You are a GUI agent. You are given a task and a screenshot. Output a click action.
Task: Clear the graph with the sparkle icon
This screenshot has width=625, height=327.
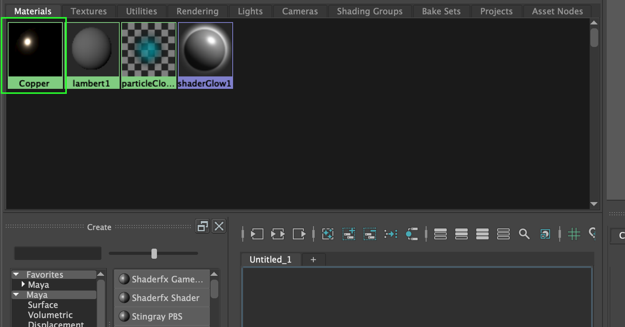[328, 234]
